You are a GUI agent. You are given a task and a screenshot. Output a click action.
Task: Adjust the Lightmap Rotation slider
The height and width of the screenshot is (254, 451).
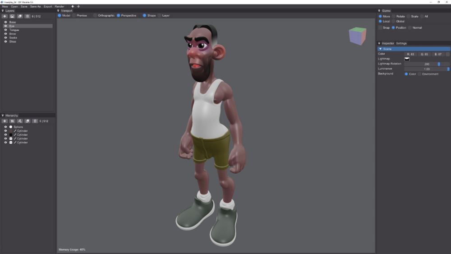click(x=427, y=64)
